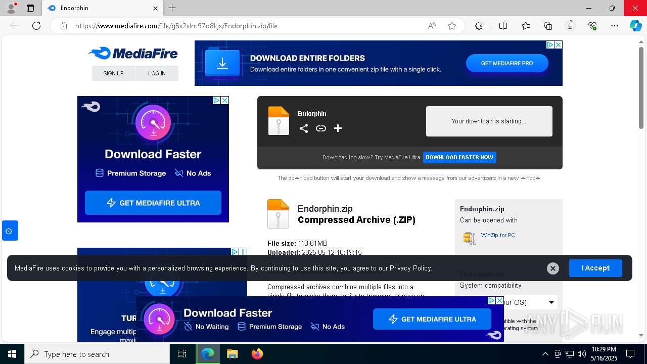The height and width of the screenshot is (364, 647).
Task: Refresh the current page
Action: tap(36, 26)
